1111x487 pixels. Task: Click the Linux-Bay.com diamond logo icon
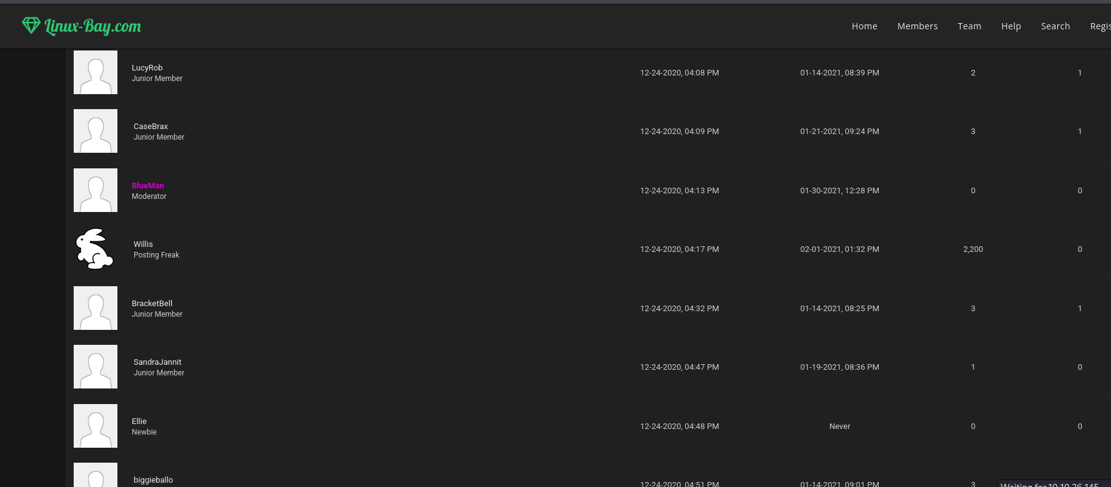click(31, 26)
